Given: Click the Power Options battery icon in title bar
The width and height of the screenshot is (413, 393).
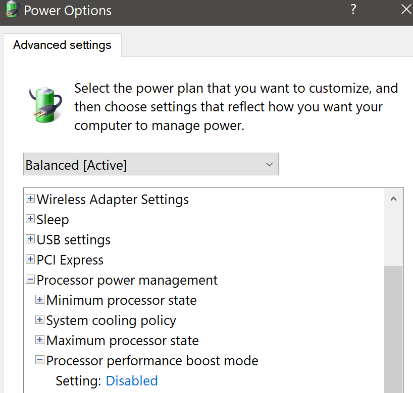Looking at the screenshot, I should [12, 10].
